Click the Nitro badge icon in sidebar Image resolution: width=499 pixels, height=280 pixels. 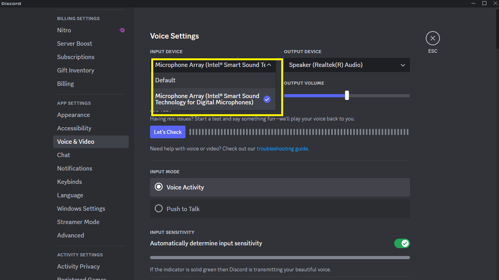pyautogui.click(x=122, y=30)
